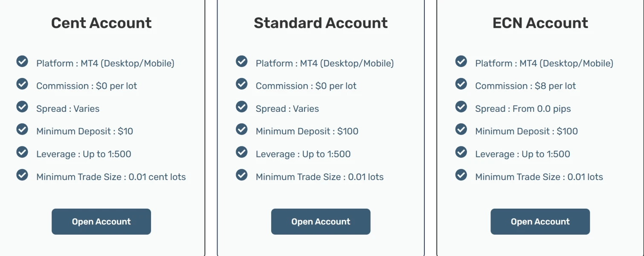Open Account under Standard Account
This screenshot has width=644, height=256.
point(321,221)
